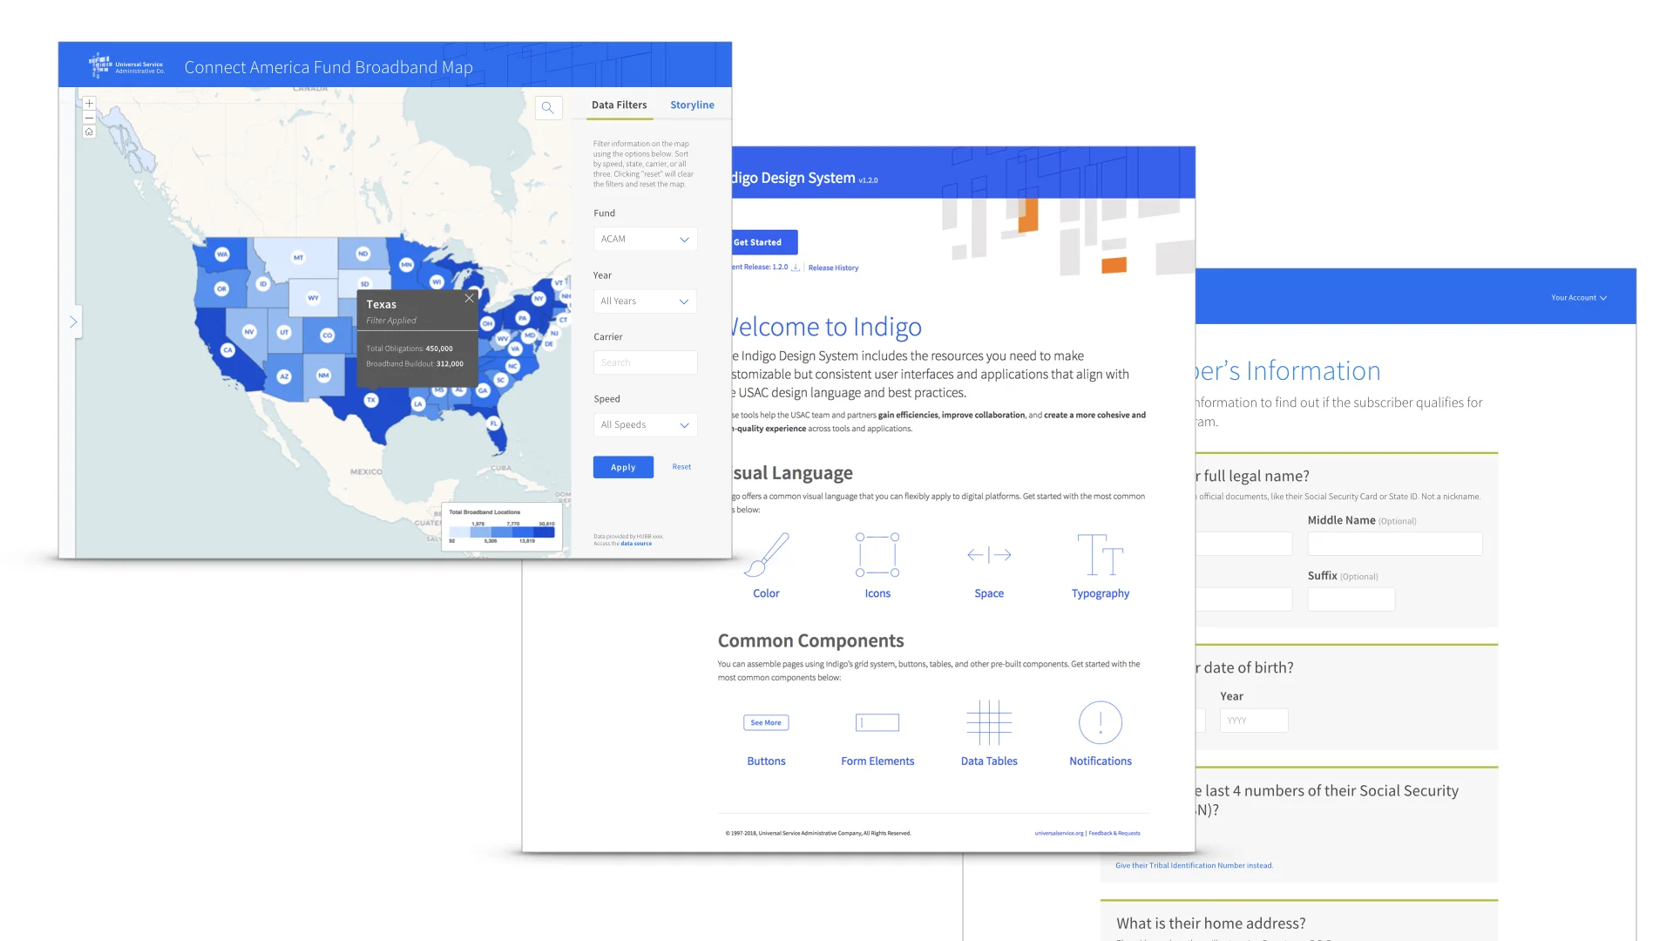The width and height of the screenshot is (1673, 941).
Task: Select the Data Filters tab
Action: (619, 105)
